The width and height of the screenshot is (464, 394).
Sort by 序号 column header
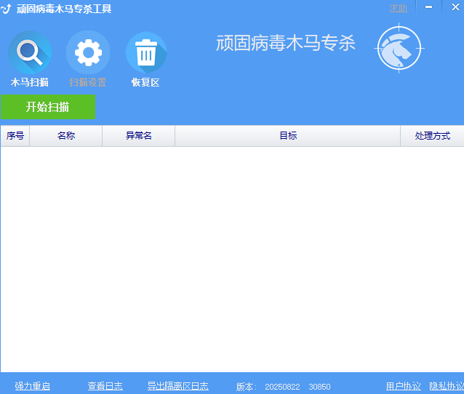(15, 136)
